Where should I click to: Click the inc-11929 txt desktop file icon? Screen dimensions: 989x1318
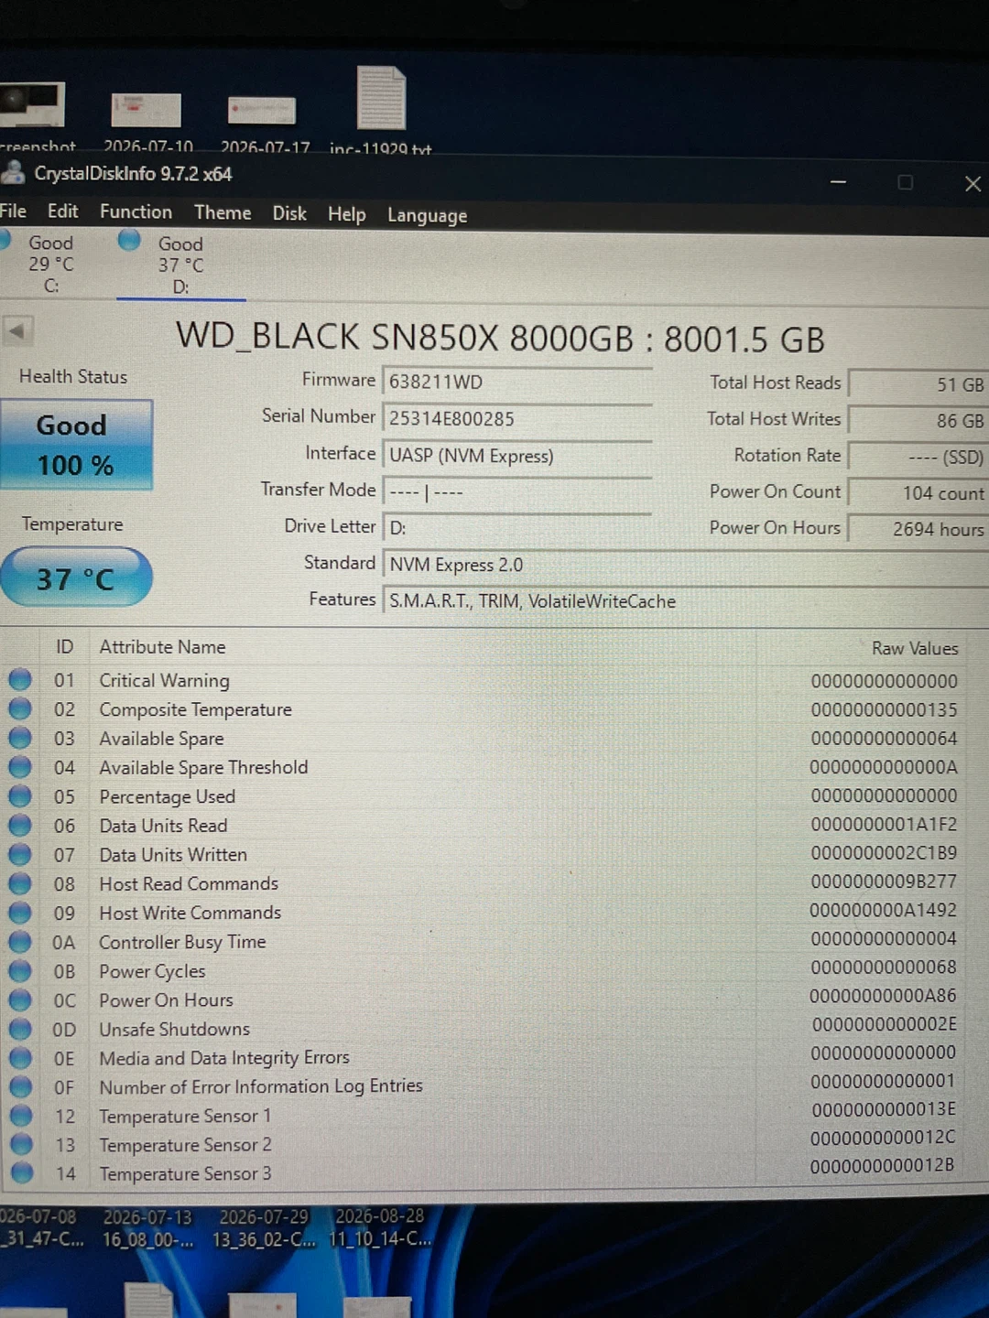[x=381, y=99]
